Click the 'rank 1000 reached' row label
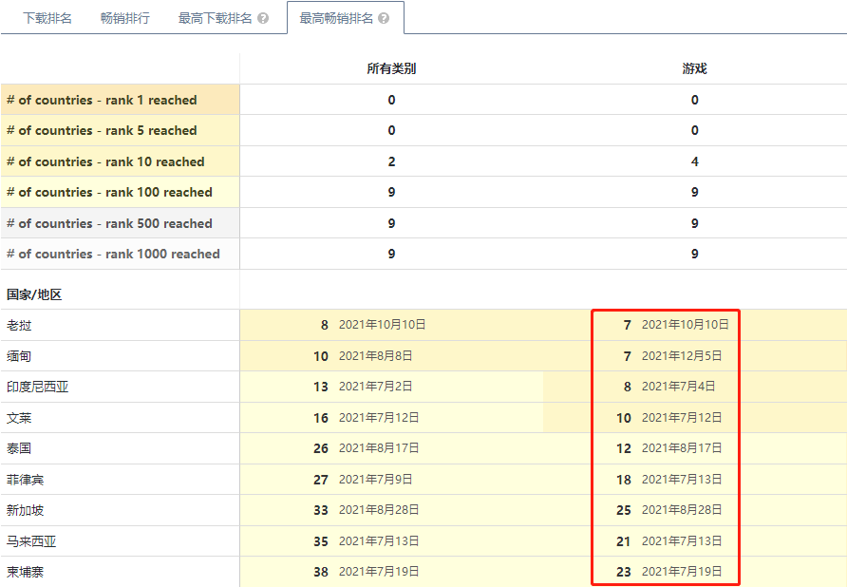847x587 pixels. 113,254
